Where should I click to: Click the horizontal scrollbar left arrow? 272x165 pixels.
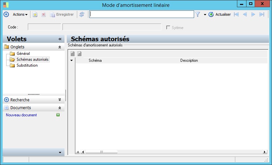(83, 152)
